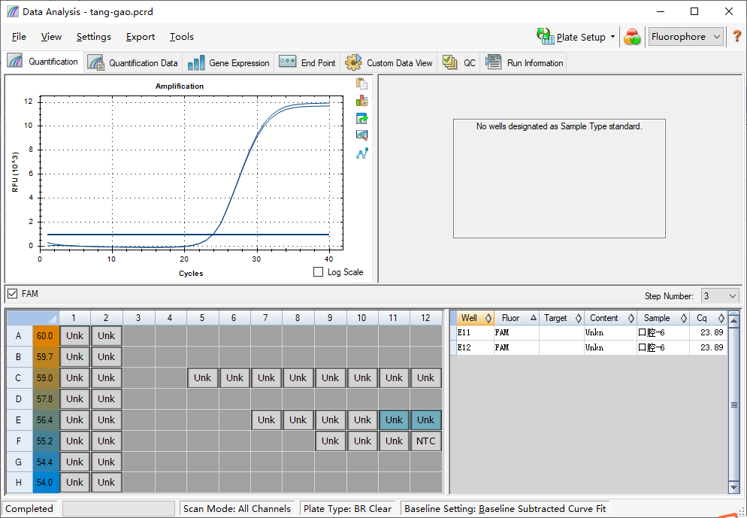747x518 pixels.
Task: Select plate row A header
Action: (19, 336)
